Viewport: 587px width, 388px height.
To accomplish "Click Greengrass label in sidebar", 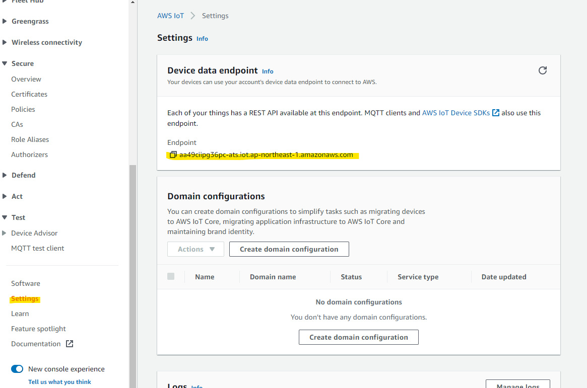I will coord(30,21).
